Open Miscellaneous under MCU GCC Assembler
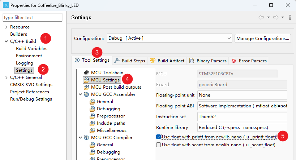This screenshot has height=160, width=296. (111, 130)
